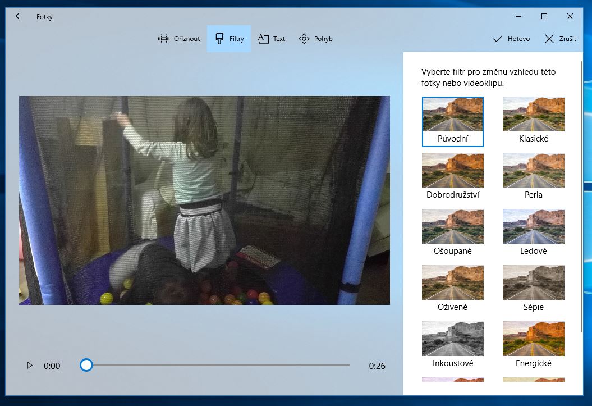Image resolution: width=592 pixels, height=406 pixels.
Task: Click the filter panel scrollbar
Action: [581, 197]
